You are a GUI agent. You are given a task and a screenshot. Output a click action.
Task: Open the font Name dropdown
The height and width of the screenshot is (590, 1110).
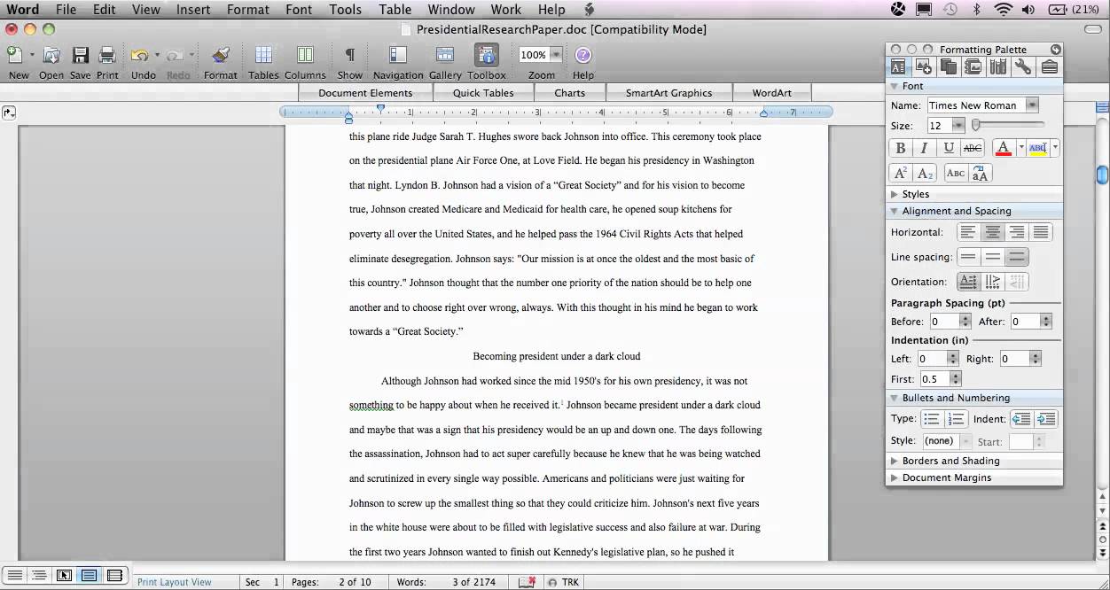(1032, 105)
